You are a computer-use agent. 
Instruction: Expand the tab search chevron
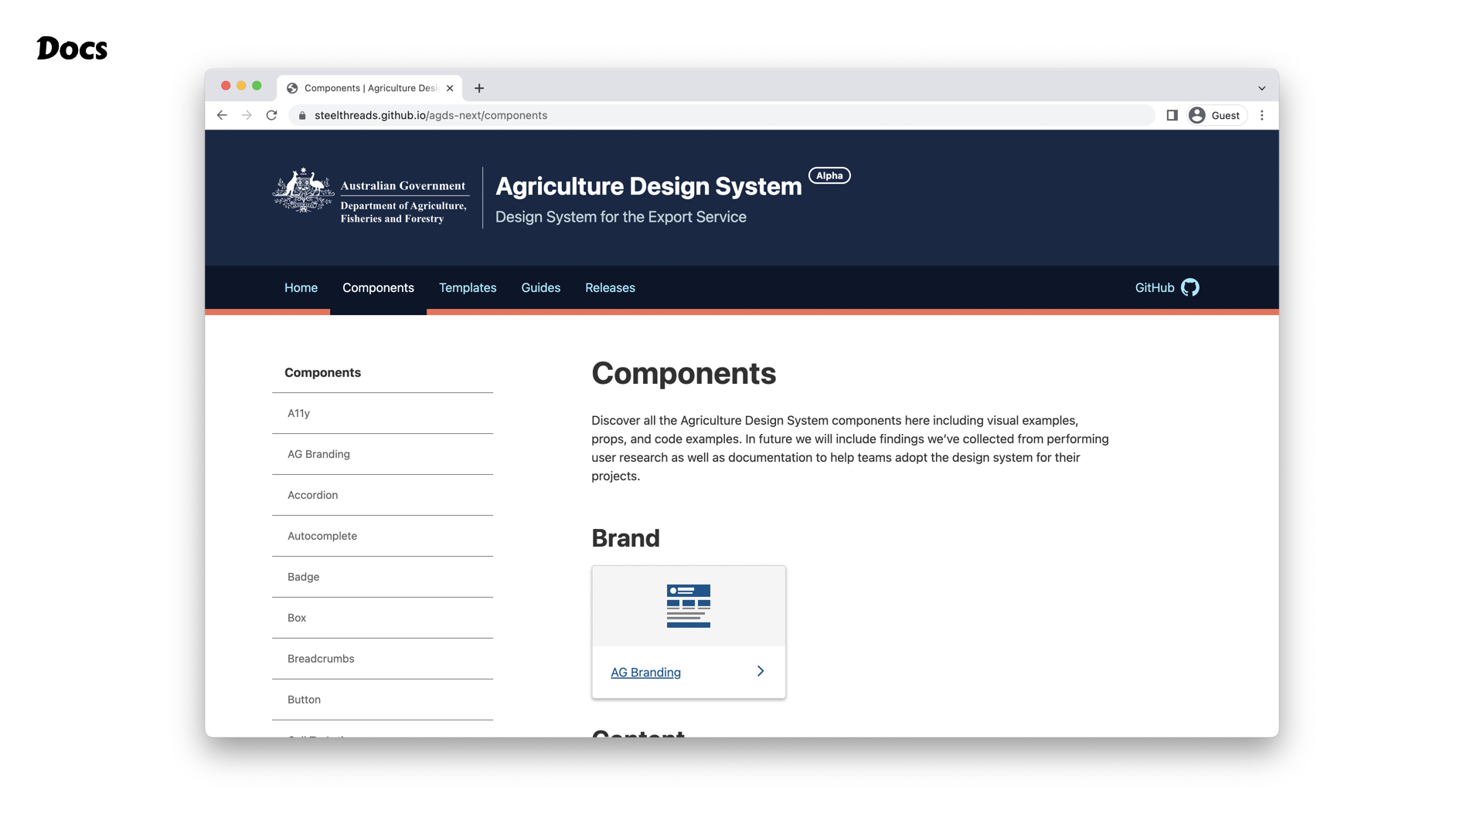pyautogui.click(x=1262, y=88)
